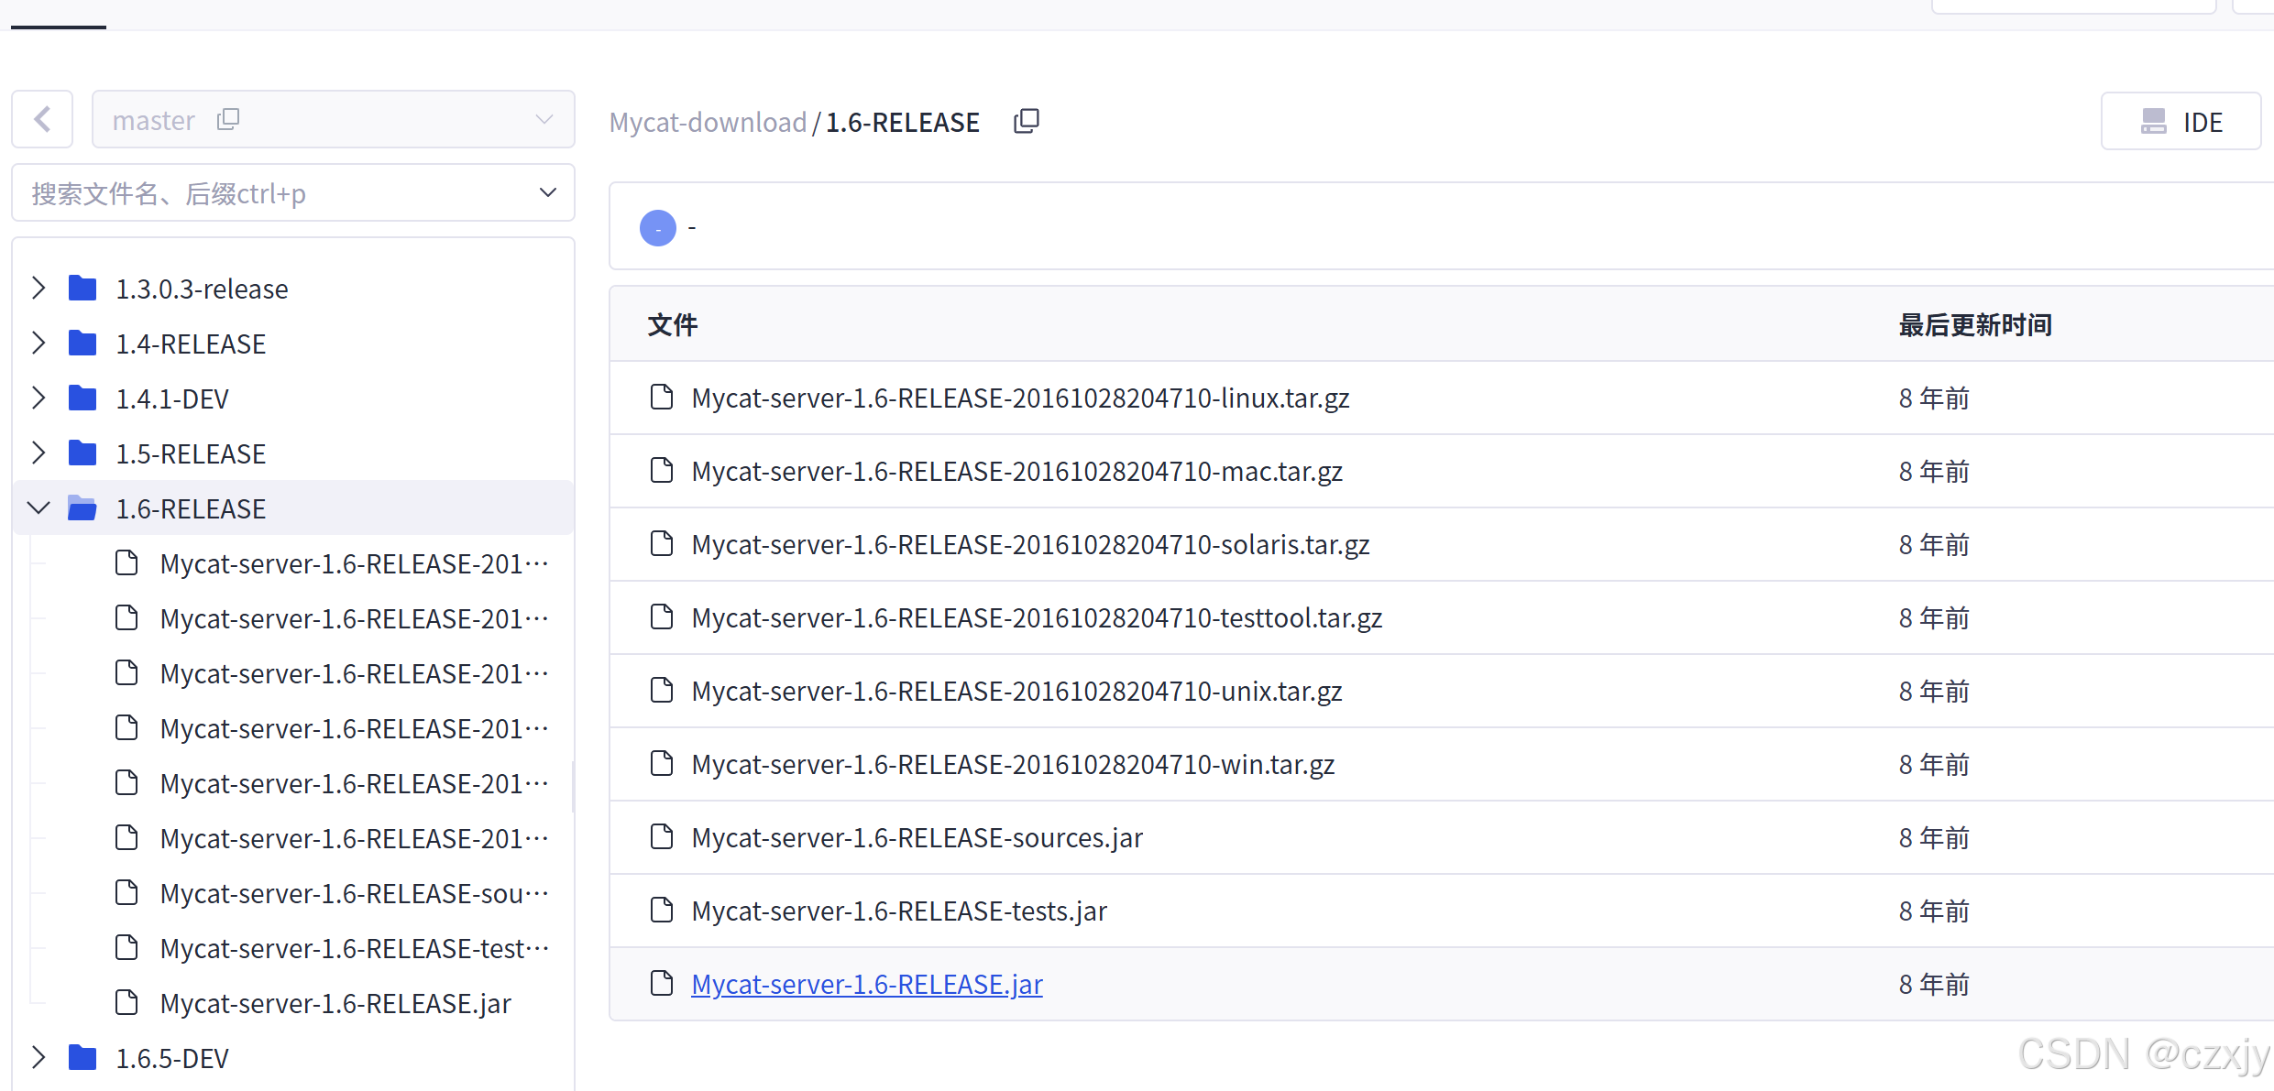Click the copy path icon beside 1.6-RELEASE breadcrumb

coord(1027,121)
